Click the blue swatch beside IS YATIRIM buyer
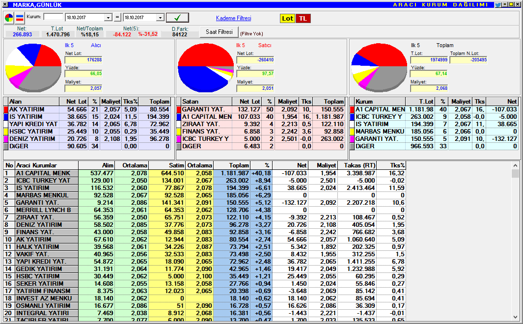 click(6, 117)
